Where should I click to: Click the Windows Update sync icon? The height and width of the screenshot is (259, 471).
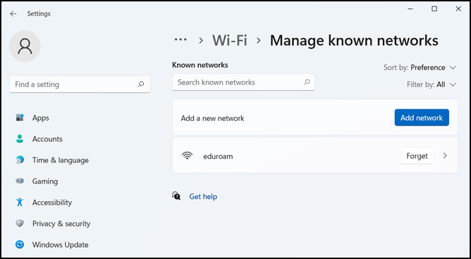click(20, 244)
